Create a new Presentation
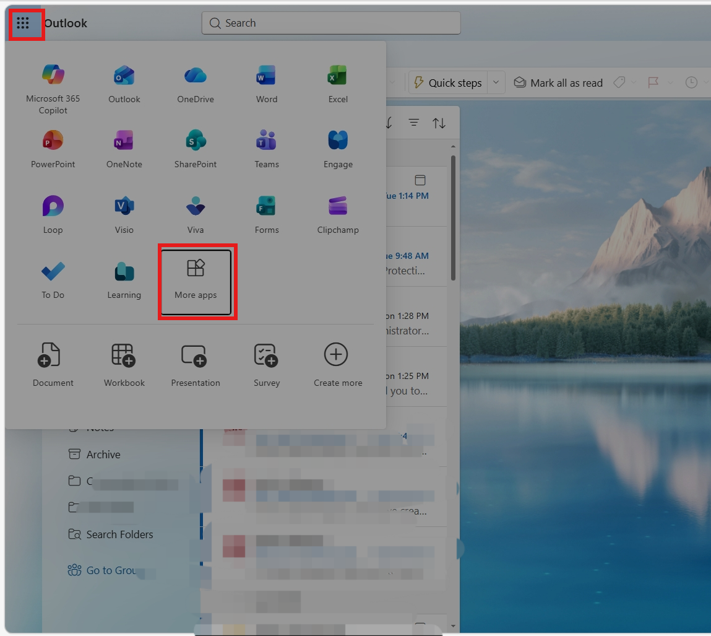 coord(196,365)
